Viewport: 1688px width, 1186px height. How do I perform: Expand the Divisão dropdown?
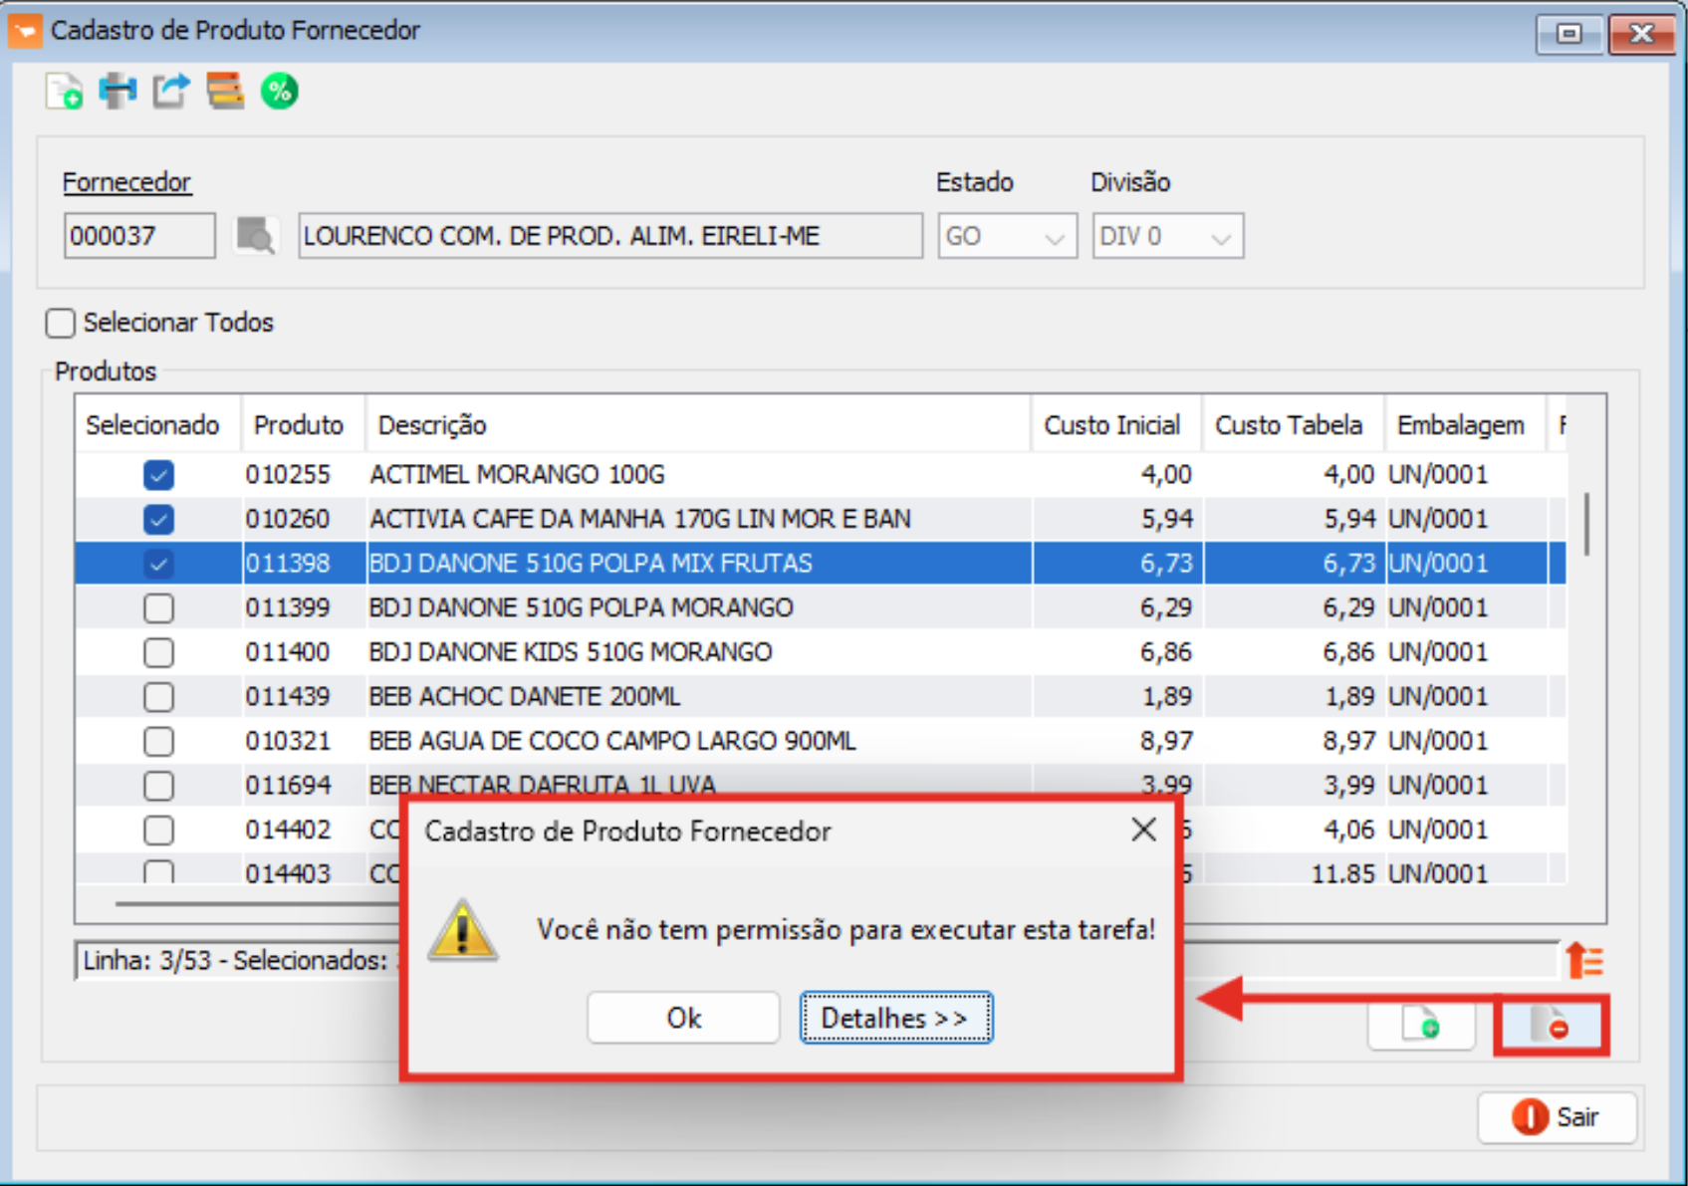[x=1167, y=237]
